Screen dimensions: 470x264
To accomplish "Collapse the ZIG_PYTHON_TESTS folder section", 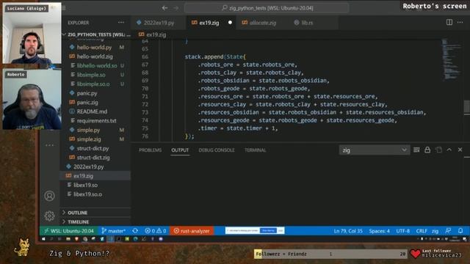I will tap(96, 34).
